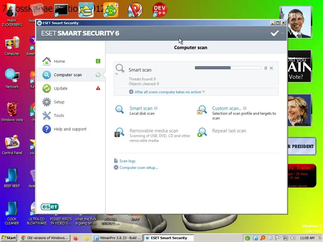323x242 pixels.
Task: Click the large magnifier icon of running Smart scan
Action: point(120,68)
